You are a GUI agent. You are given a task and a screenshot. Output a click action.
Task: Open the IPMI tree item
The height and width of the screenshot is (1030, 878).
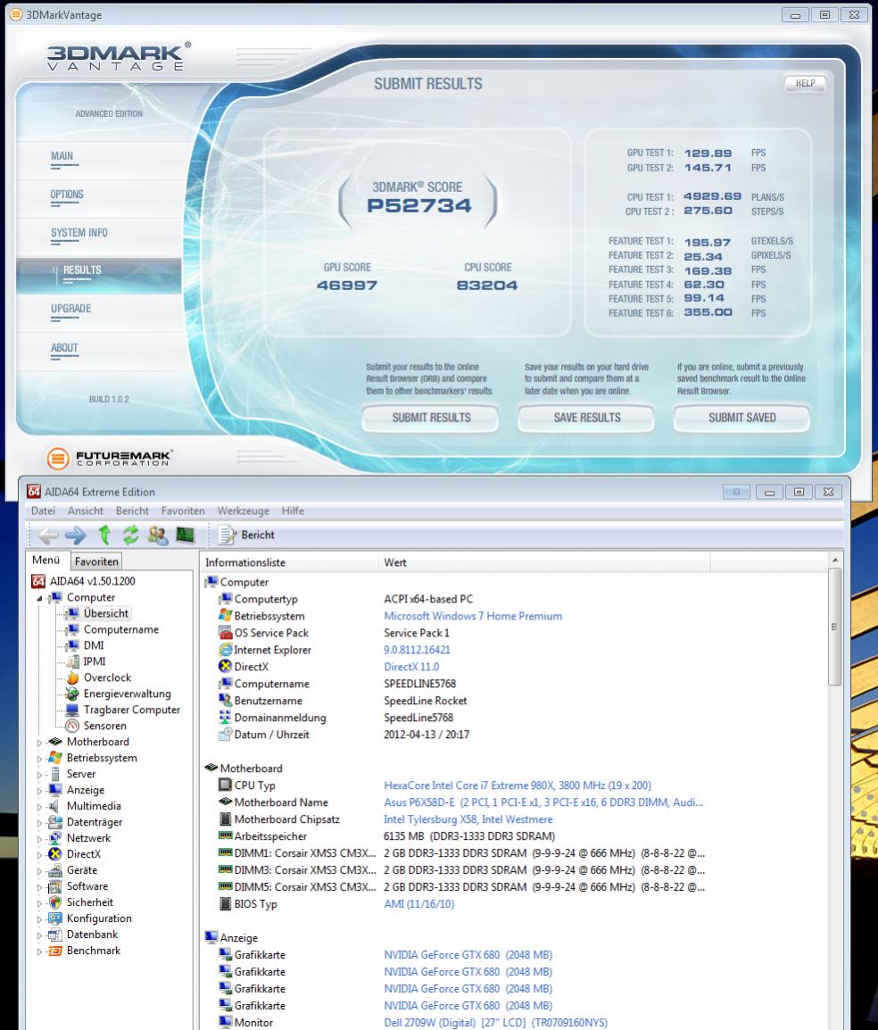click(x=94, y=661)
